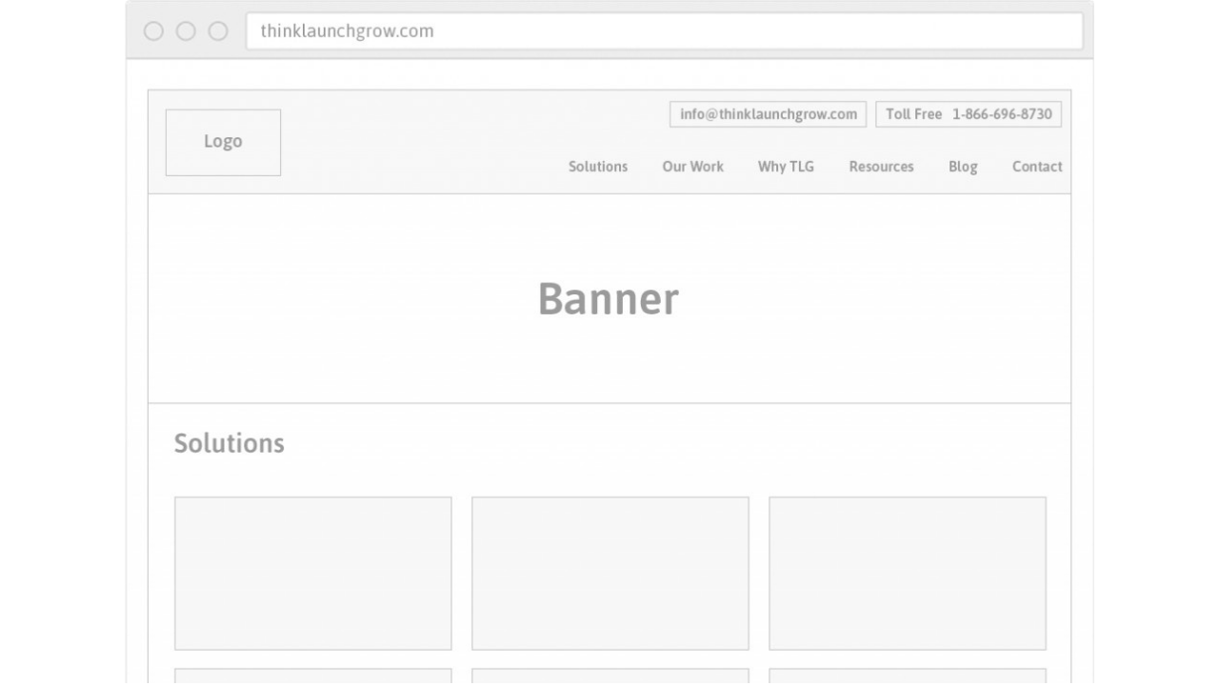Click the Toll Free 1-866-696-8730 number
1219x686 pixels.
(969, 114)
